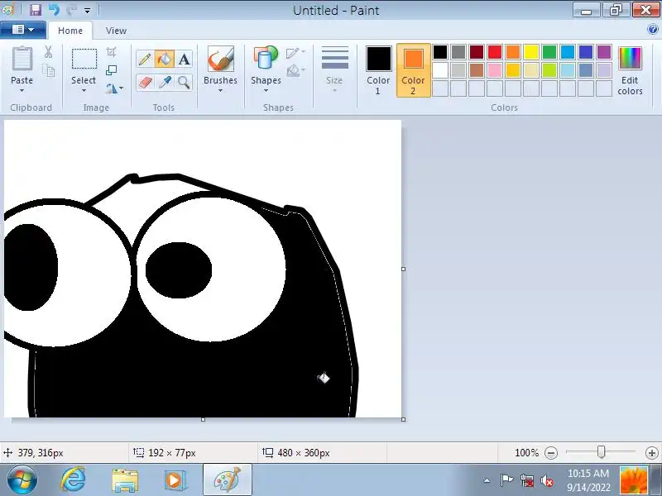Click the Crop icon
The height and width of the screenshot is (496, 662).
111,52
